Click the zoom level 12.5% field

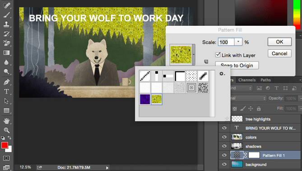coord(25,167)
